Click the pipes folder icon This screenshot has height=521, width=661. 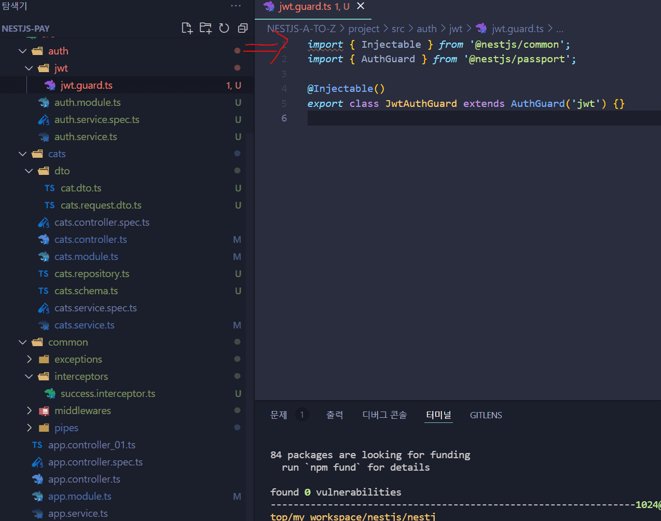pos(44,428)
